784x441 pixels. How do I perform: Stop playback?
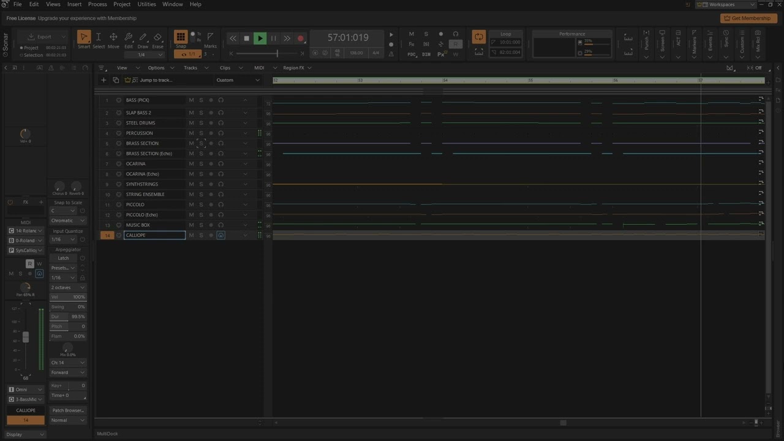pyautogui.click(x=246, y=38)
